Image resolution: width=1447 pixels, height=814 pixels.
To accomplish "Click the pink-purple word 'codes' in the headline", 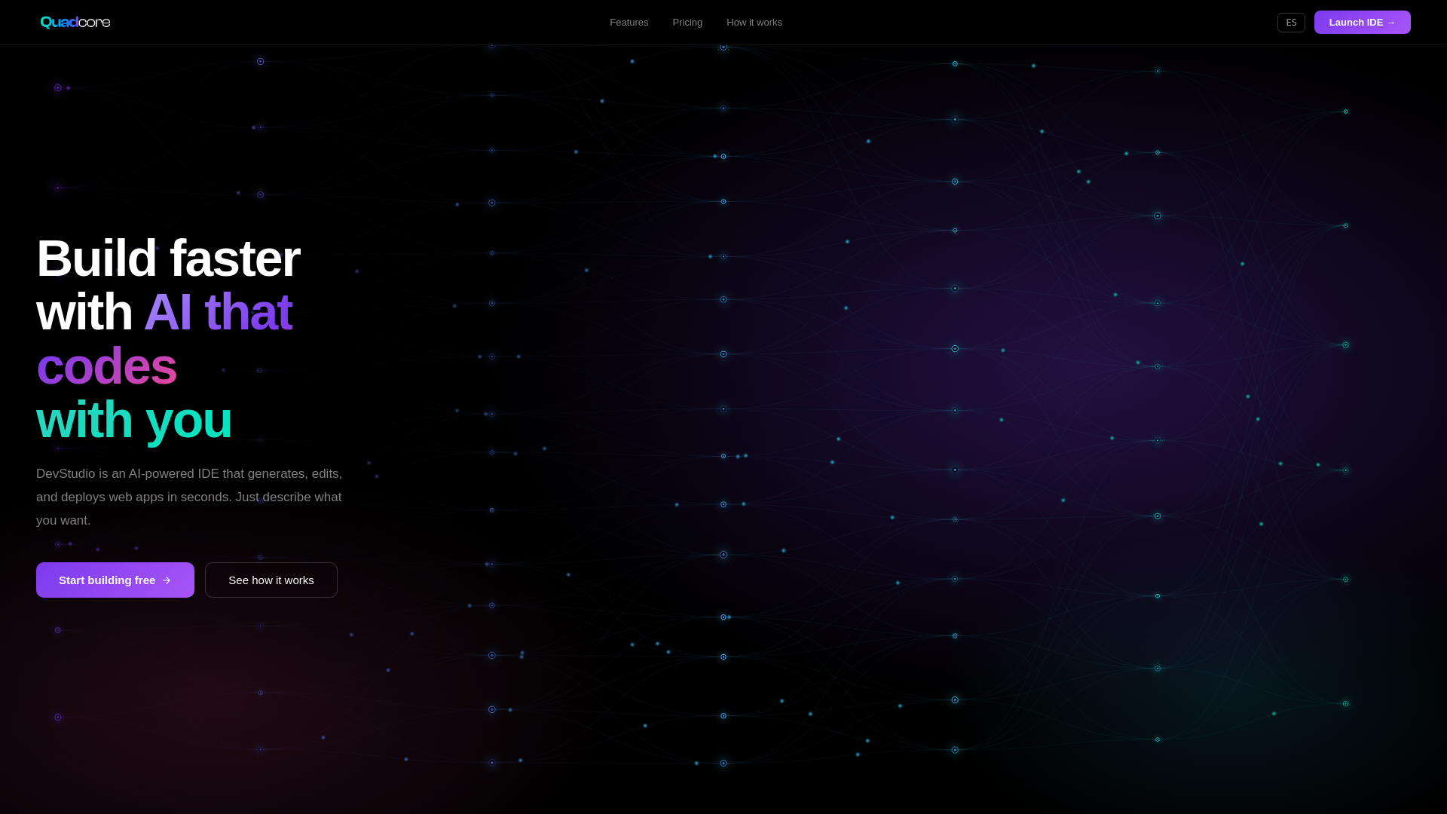I will [x=106, y=366].
